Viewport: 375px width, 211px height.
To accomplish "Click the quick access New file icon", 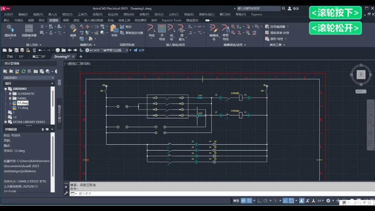I will (5, 50).
